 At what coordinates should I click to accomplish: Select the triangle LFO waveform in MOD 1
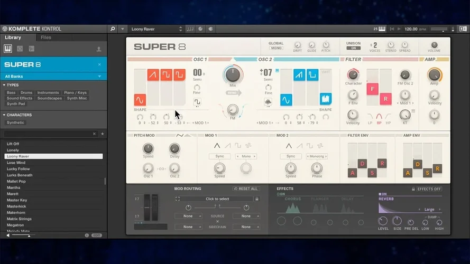[217, 145]
